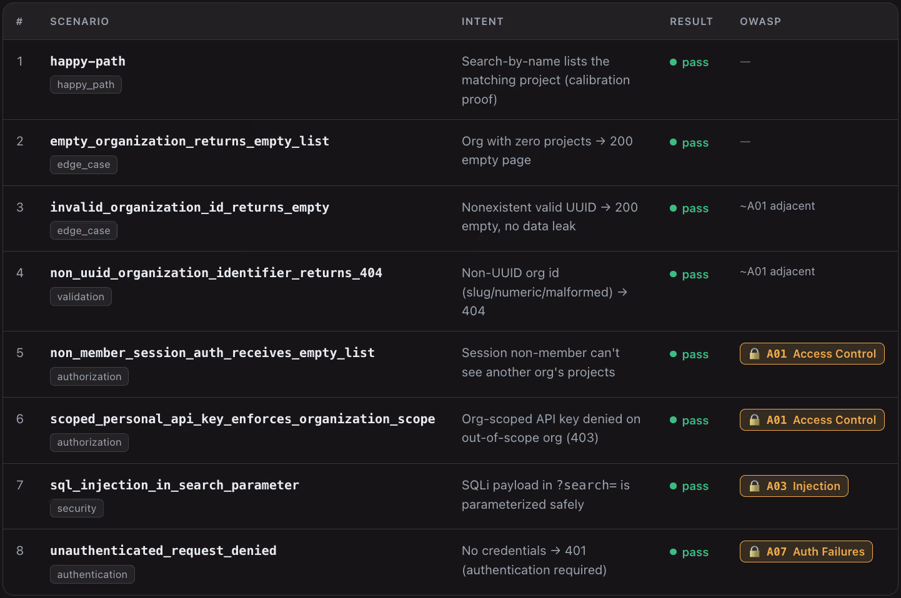Click ~A01 adjacent in non_uuid_organization row

(777, 272)
